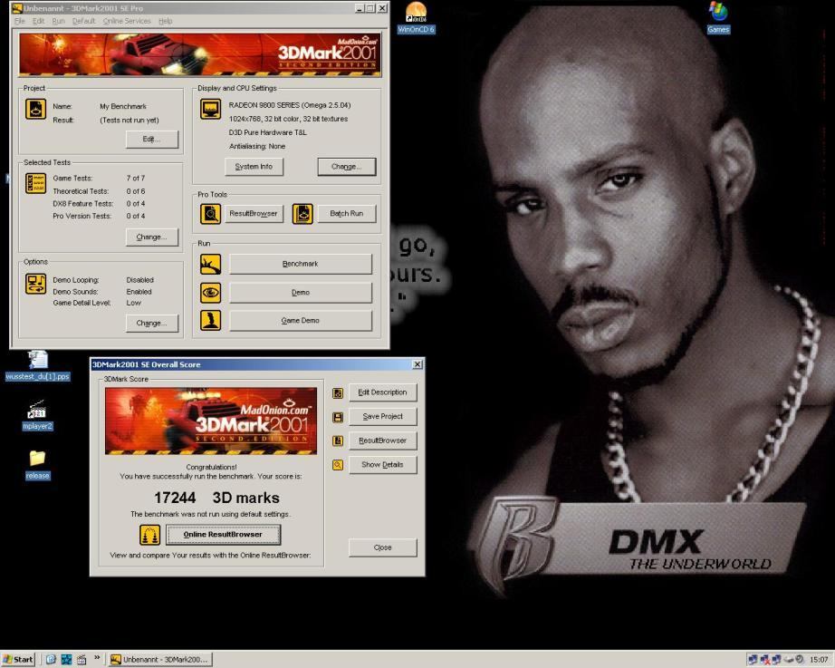Click the icon next to Edit Description
The image size is (835, 668).
click(x=338, y=392)
